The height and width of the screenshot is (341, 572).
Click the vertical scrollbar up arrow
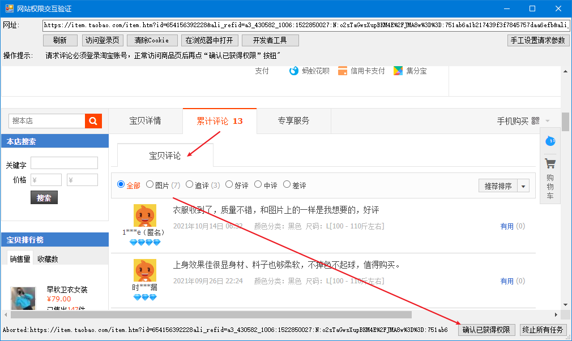pos(565,71)
